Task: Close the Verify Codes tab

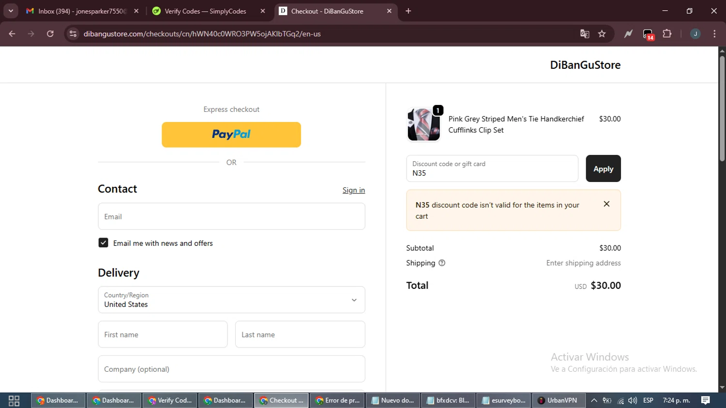Action: tap(263, 11)
